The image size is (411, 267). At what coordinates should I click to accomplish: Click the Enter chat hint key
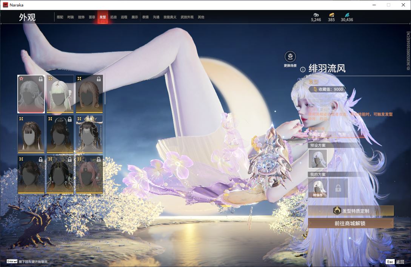pos(12,261)
